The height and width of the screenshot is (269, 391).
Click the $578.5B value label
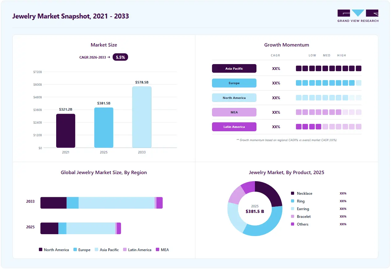(x=142, y=82)
